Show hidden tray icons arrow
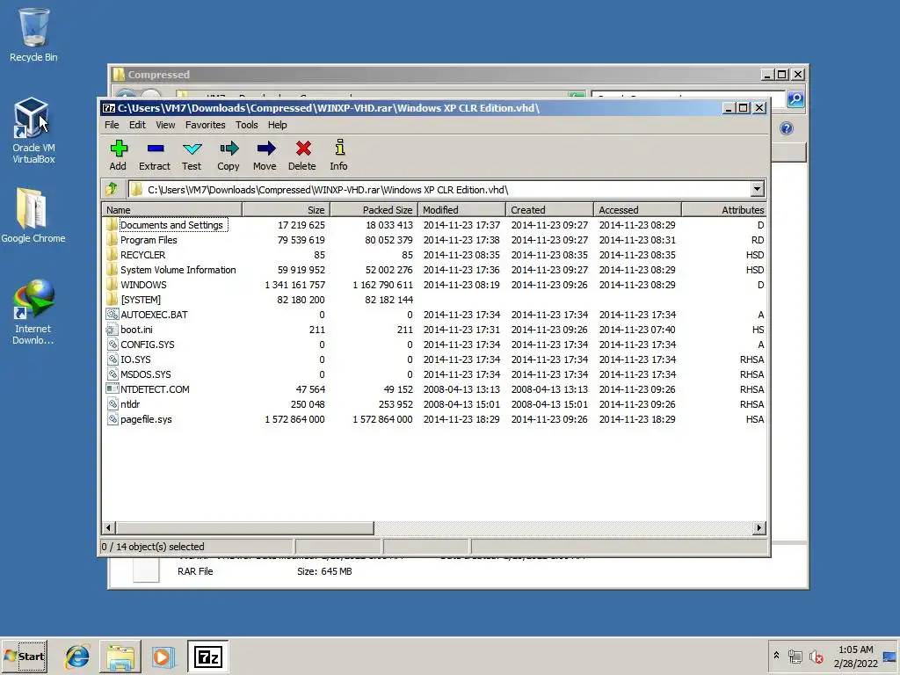 tap(777, 655)
